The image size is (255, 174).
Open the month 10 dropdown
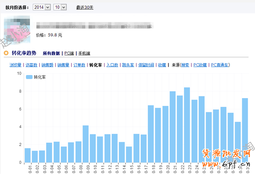tap(60, 7)
